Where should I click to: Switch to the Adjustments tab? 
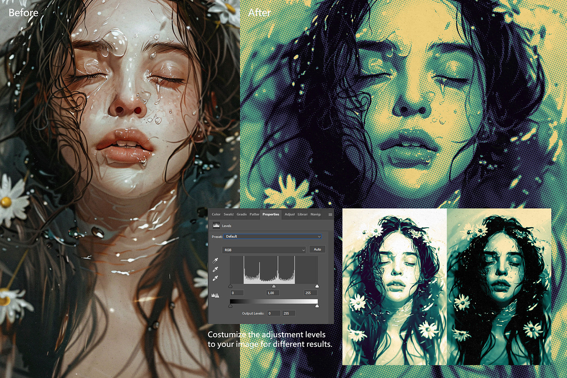pos(289,215)
